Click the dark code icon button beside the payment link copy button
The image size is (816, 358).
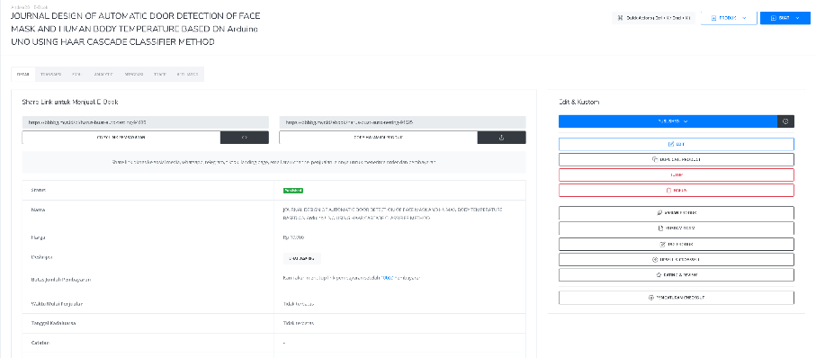245,138
